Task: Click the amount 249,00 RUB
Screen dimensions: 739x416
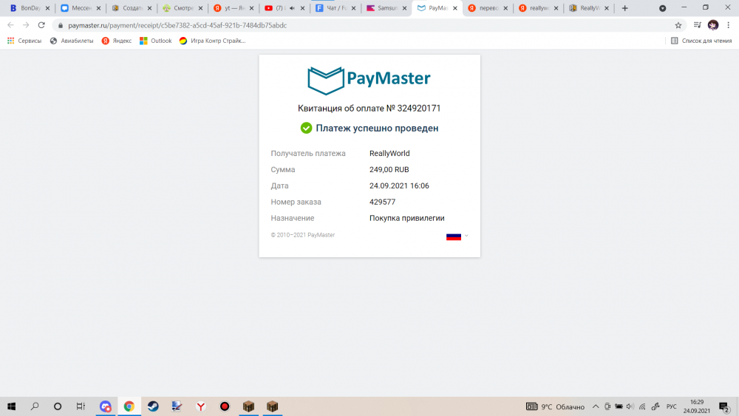Action: 389,170
